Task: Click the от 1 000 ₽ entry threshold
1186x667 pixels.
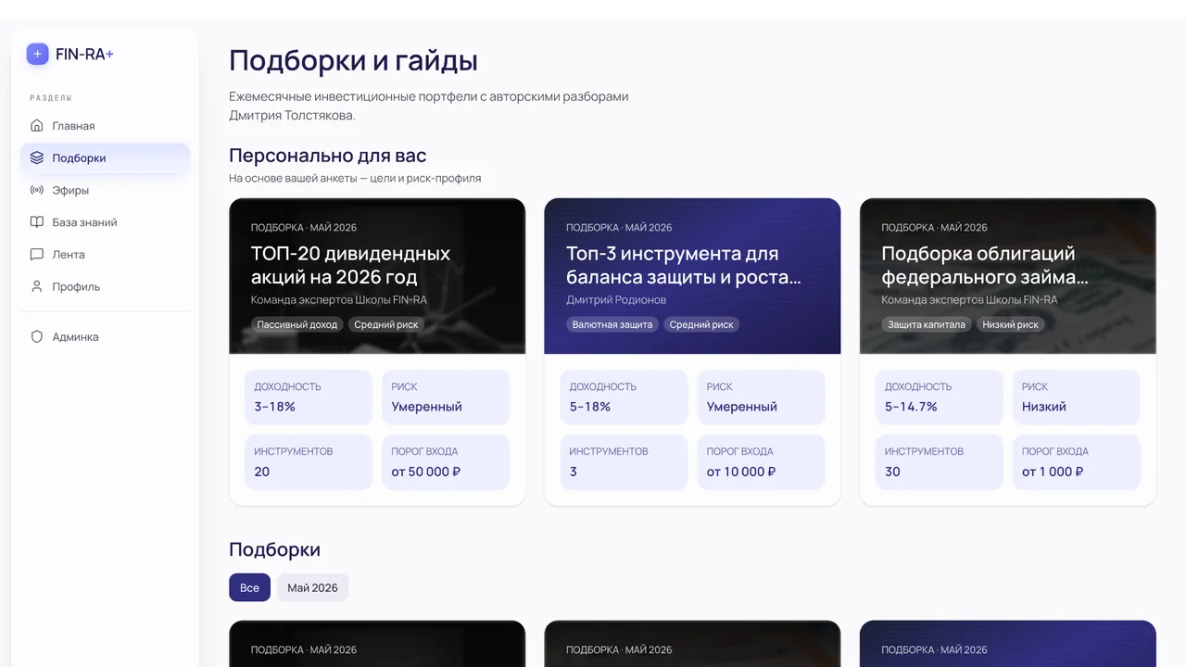Action: point(1053,472)
